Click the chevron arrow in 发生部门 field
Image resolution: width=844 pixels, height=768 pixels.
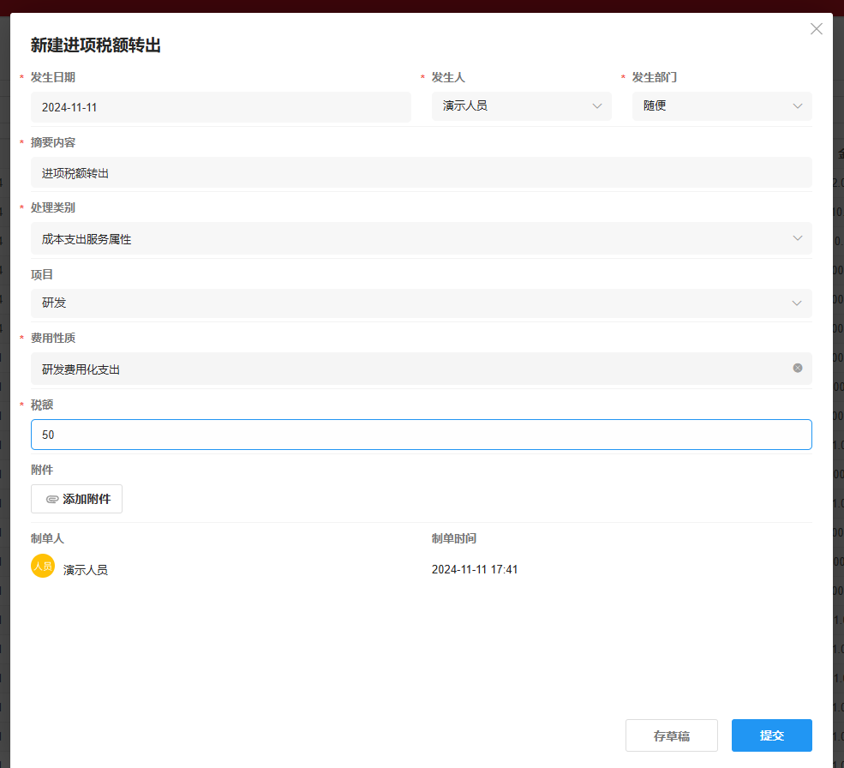798,106
